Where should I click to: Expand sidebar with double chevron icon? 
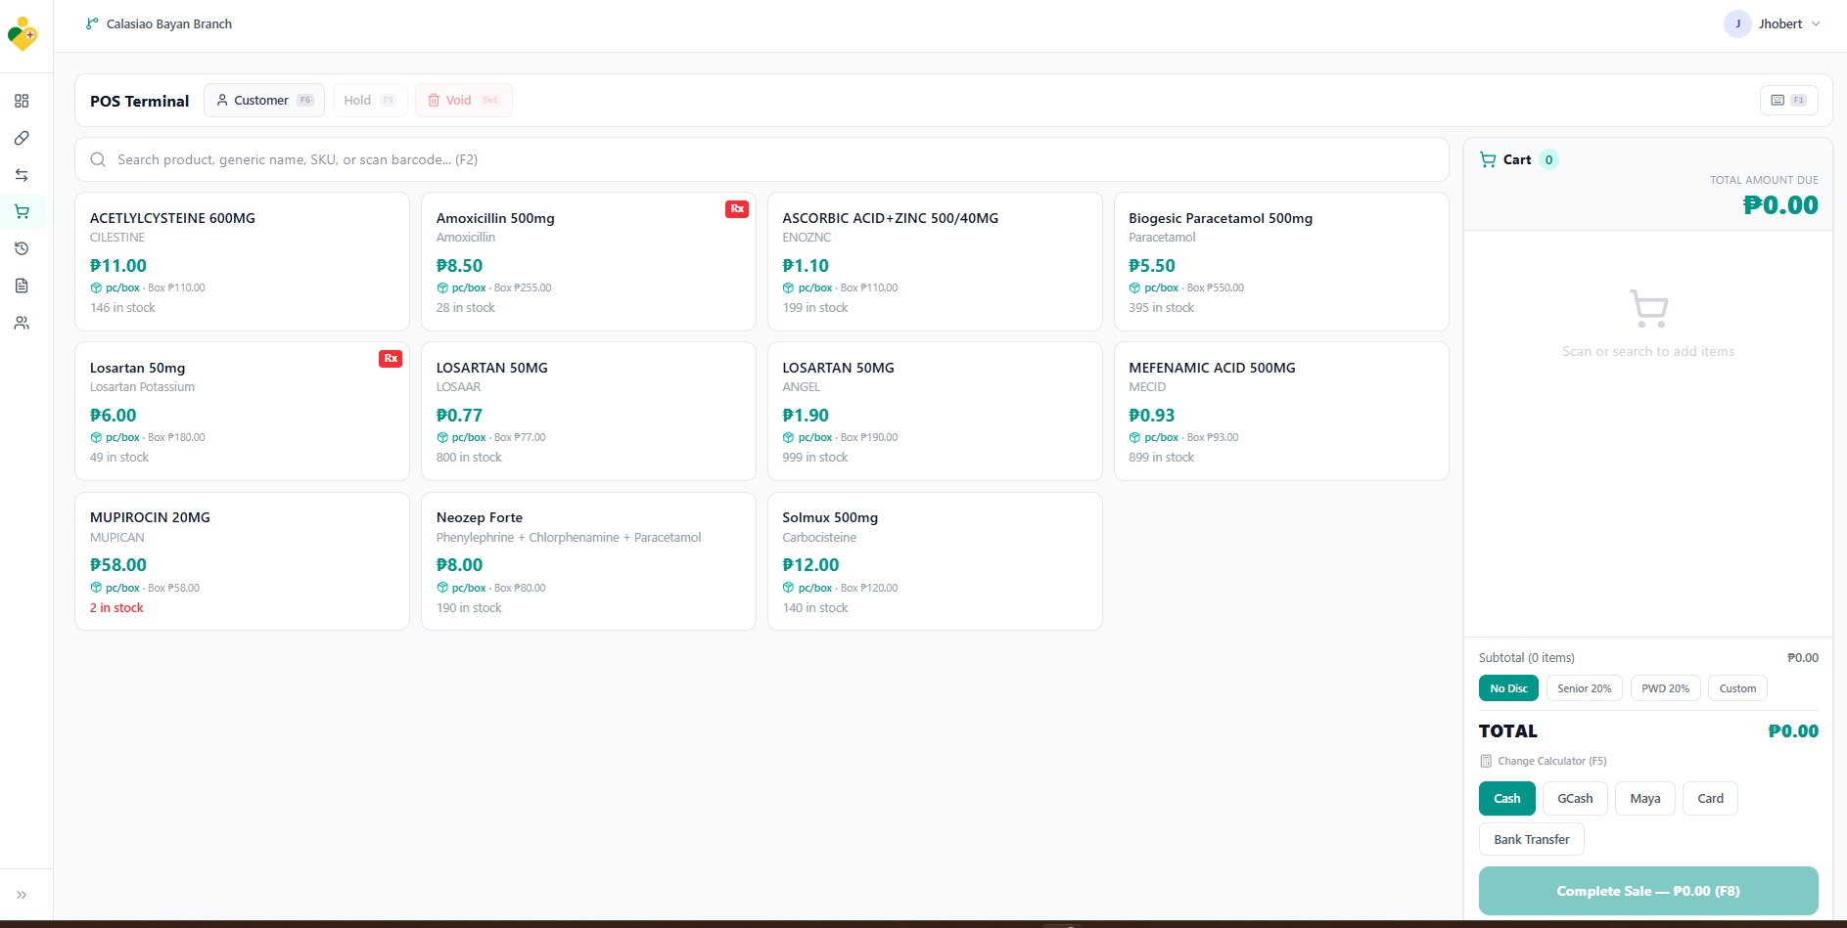coord(22,894)
